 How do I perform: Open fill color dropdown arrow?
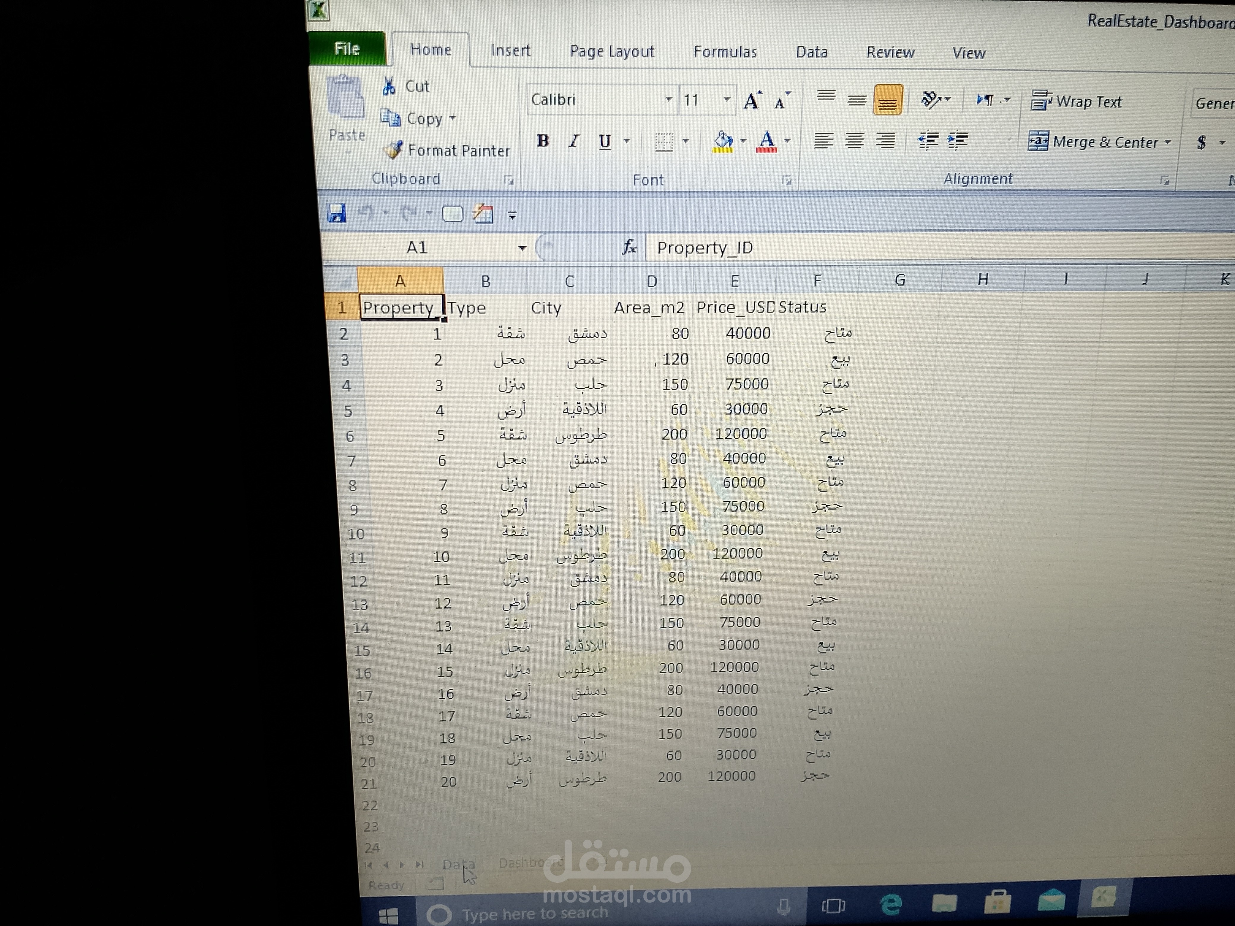(x=743, y=141)
